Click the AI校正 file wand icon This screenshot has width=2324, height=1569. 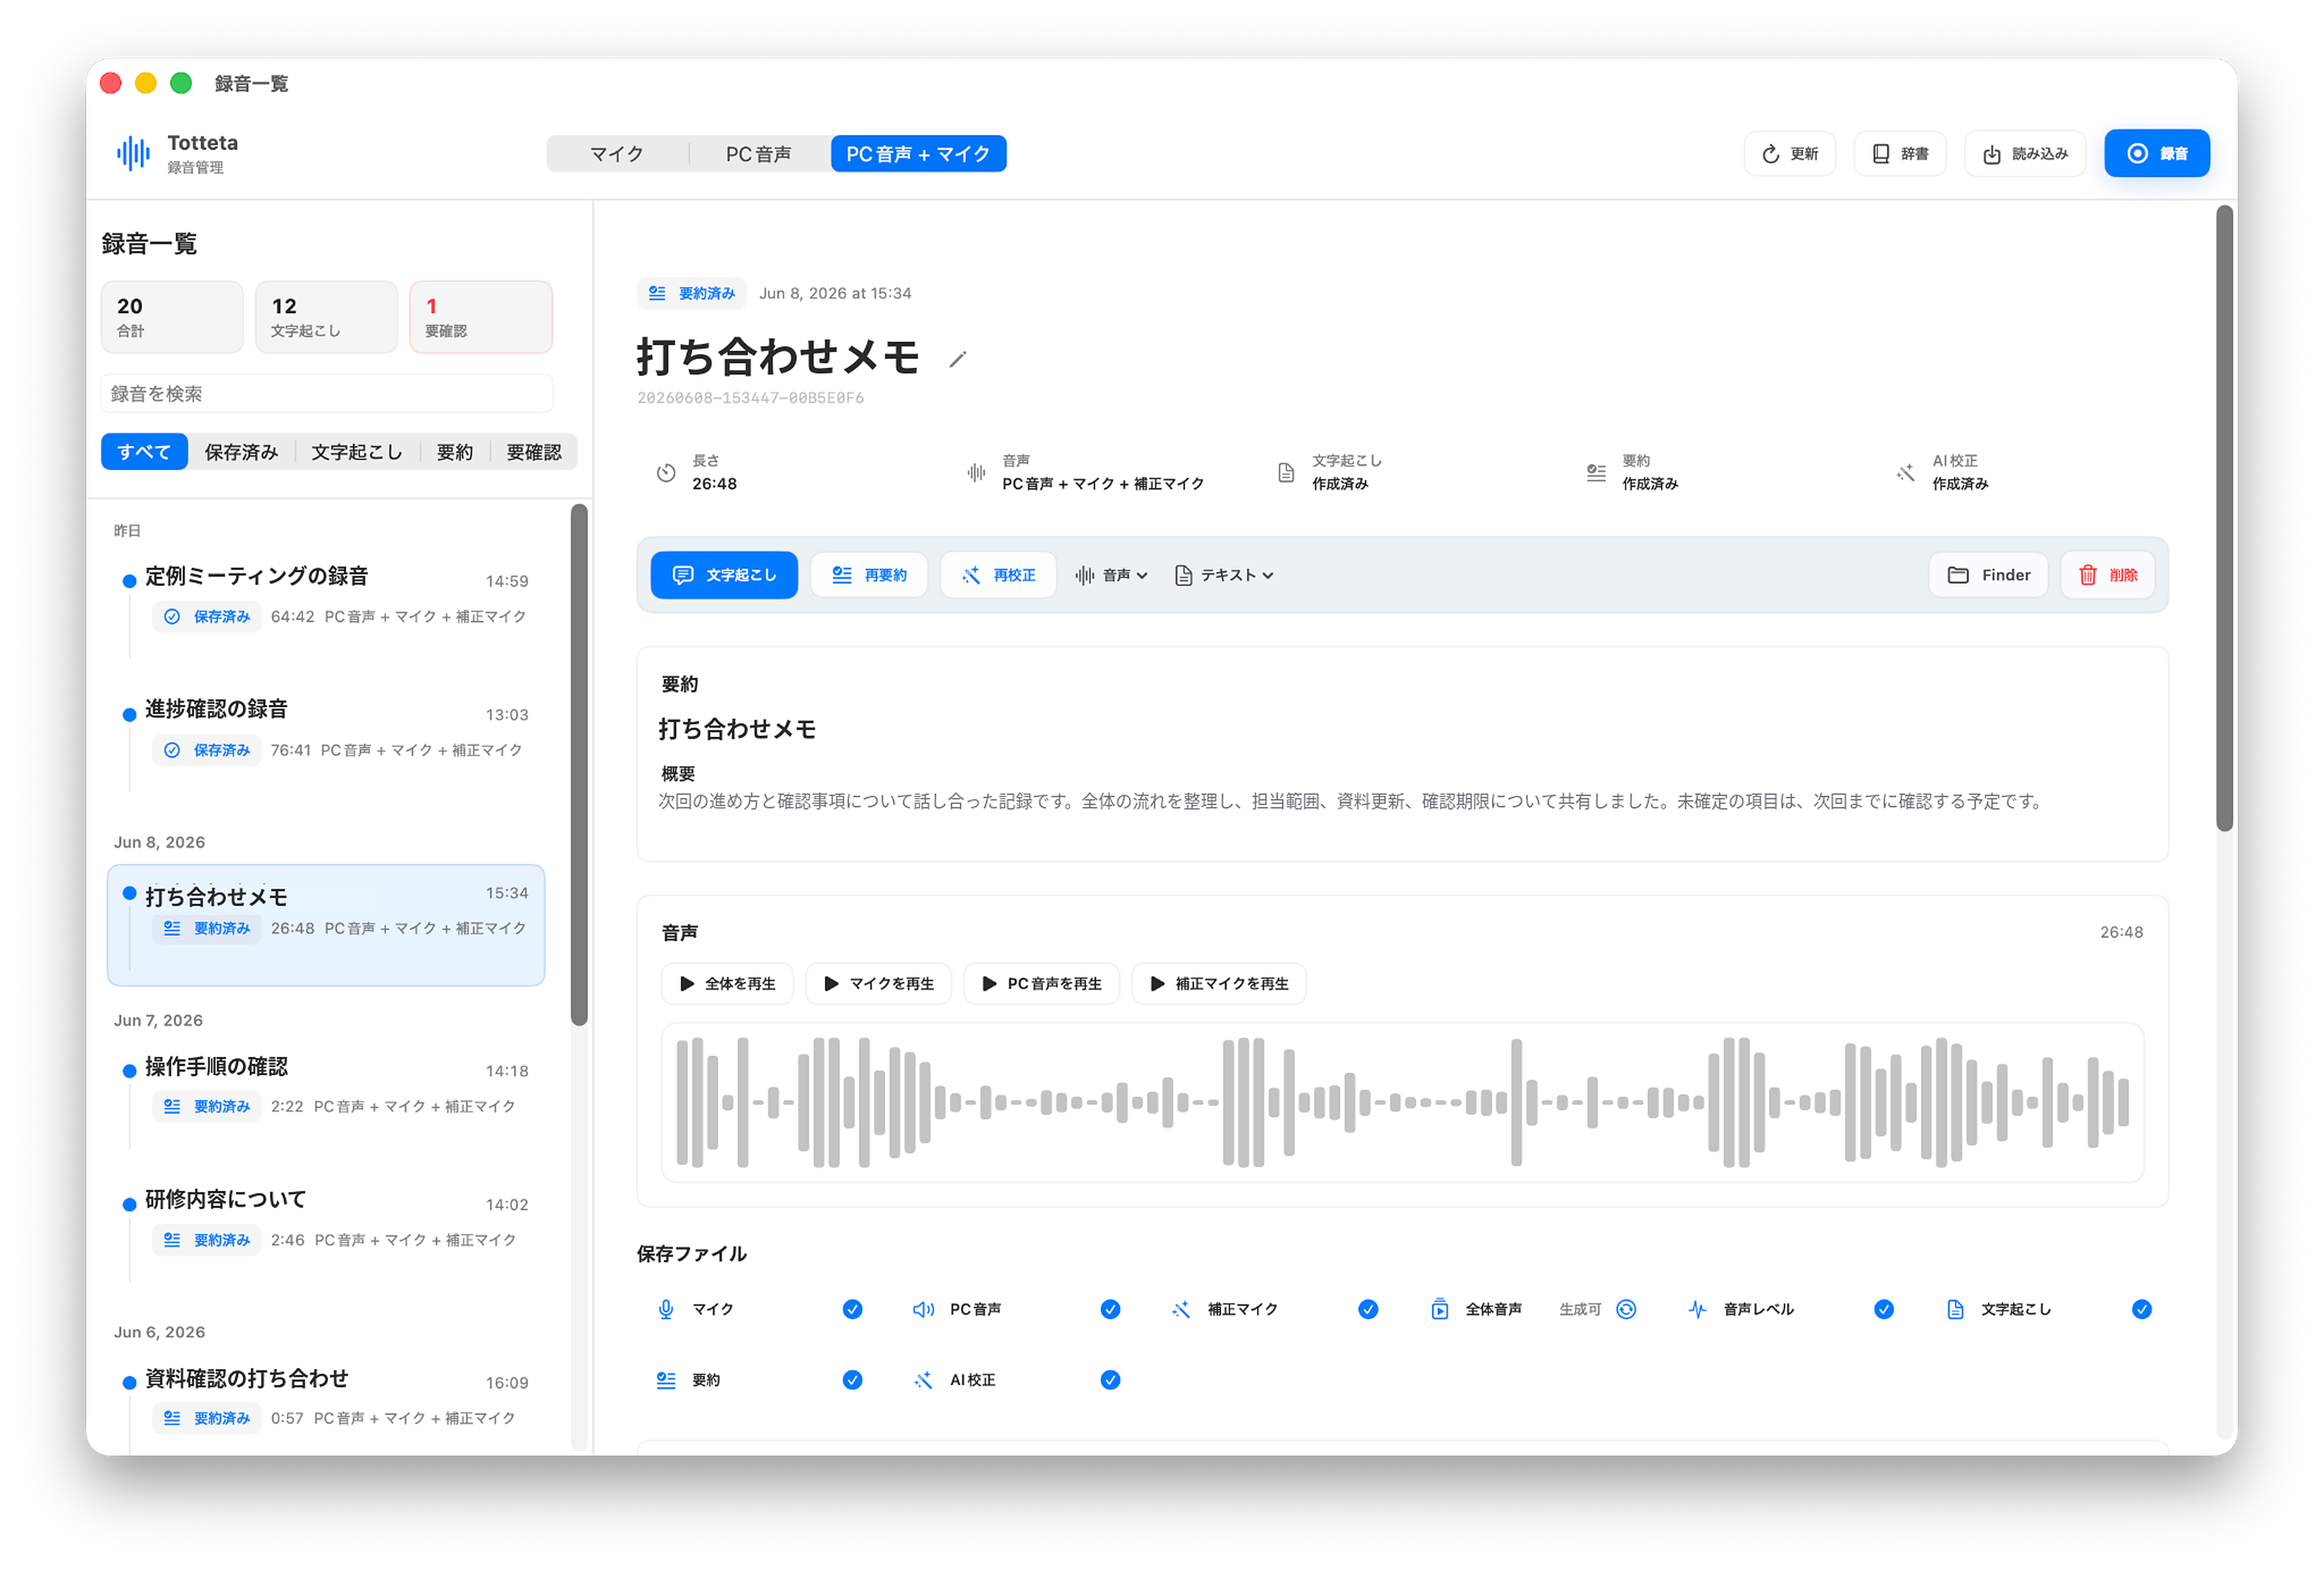click(x=923, y=1381)
